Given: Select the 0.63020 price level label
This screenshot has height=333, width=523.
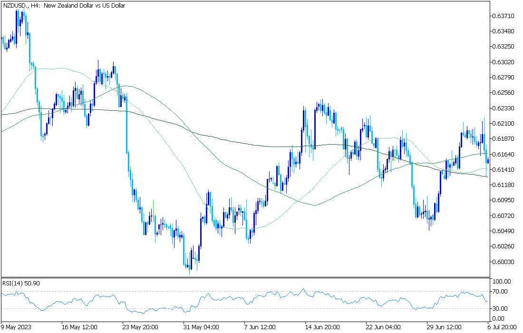Looking at the screenshot, I should click(x=504, y=62).
